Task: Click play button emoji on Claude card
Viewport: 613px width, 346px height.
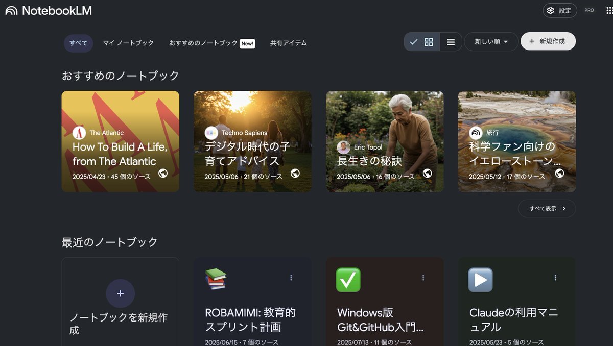Action: pyautogui.click(x=480, y=280)
